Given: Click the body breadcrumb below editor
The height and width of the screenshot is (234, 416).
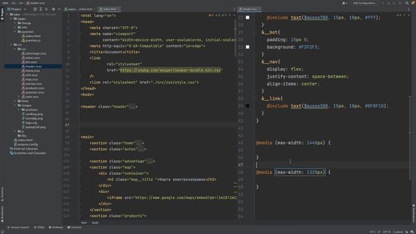Looking at the screenshot, I should click(95, 222).
